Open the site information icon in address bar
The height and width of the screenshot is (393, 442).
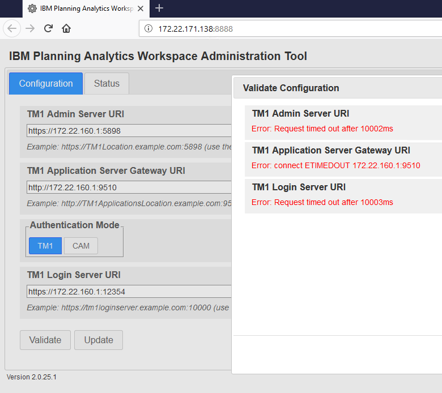[x=148, y=29]
